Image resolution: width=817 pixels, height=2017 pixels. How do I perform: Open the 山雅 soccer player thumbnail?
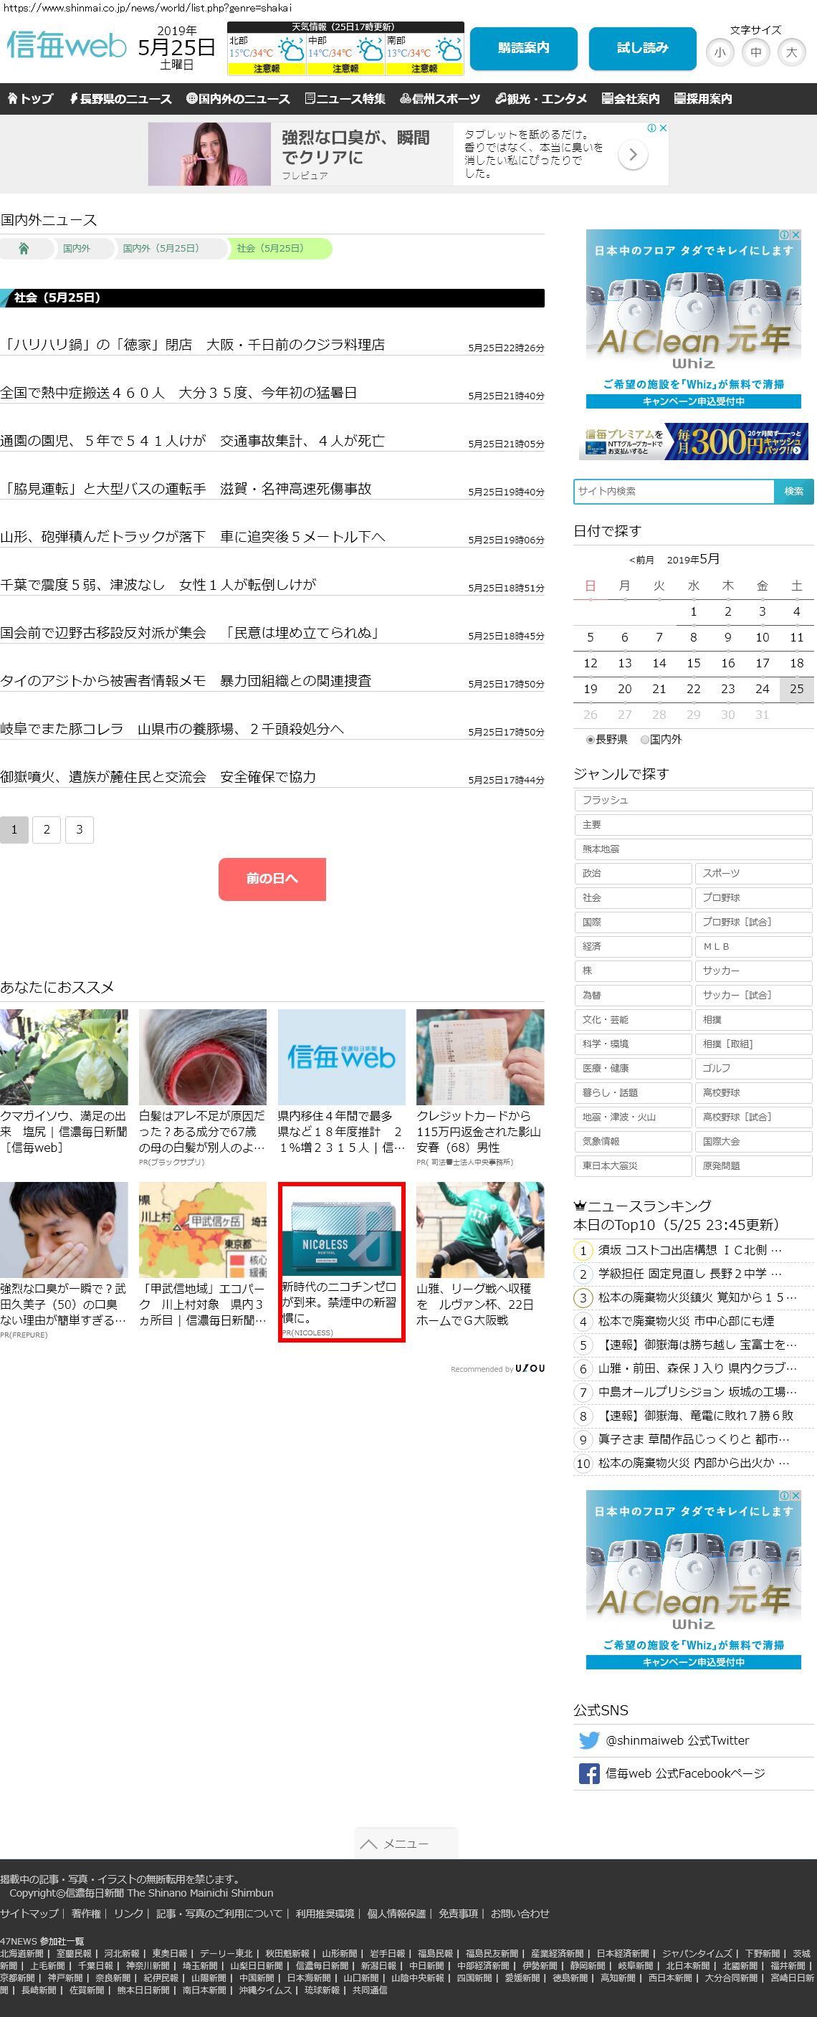tap(479, 1230)
